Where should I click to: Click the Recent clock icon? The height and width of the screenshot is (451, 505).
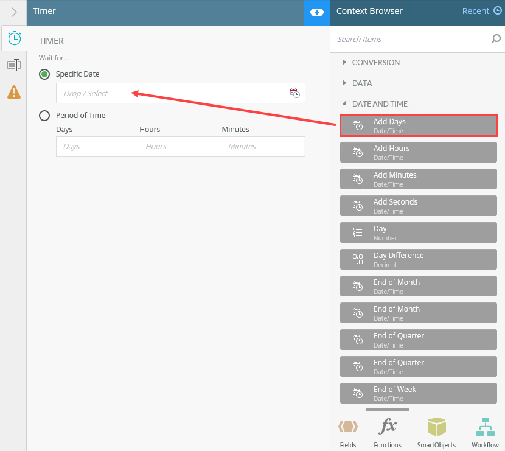pyautogui.click(x=498, y=10)
